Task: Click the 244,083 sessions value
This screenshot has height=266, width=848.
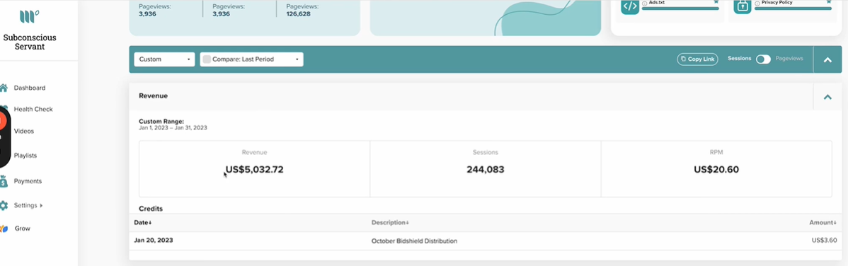Action: (x=485, y=169)
